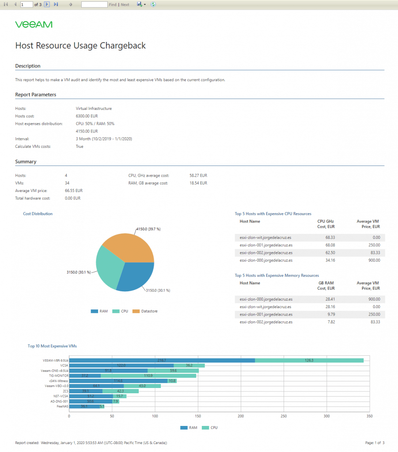The height and width of the screenshot is (452, 398).
Task: Click the hosts cost value '6300.00 EUR'
Action: click(x=87, y=116)
